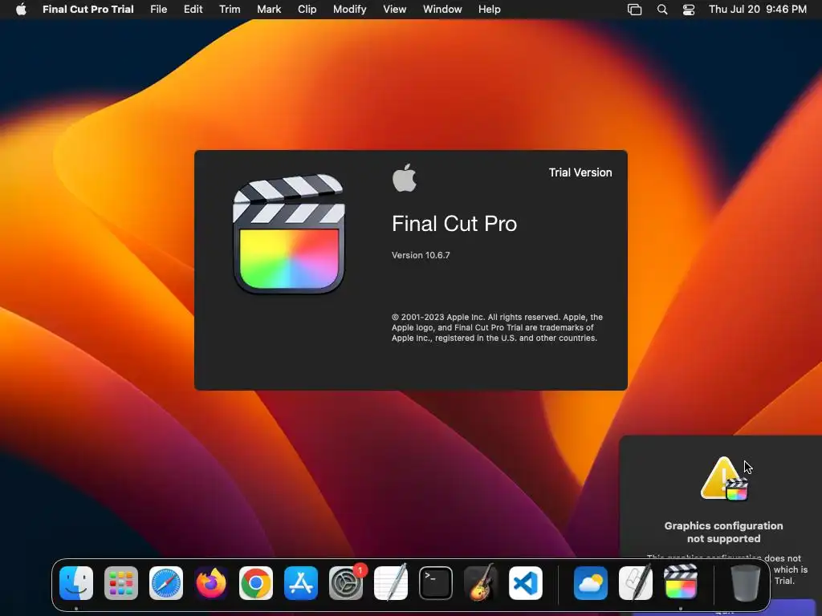
Task: Open the Edit menu
Action: (193, 9)
